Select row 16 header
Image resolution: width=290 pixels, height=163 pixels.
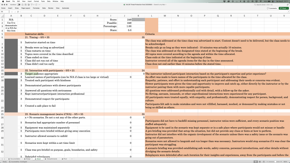(x=2, y=74)
